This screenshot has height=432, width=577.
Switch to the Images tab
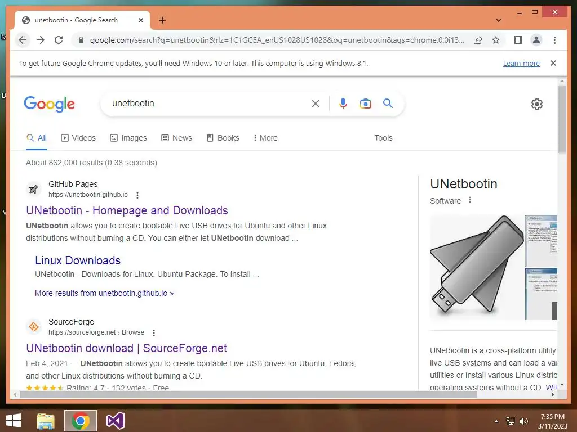tap(128, 138)
